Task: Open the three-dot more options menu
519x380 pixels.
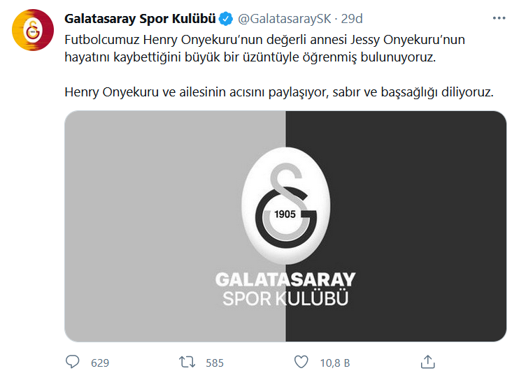Action: point(499,18)
